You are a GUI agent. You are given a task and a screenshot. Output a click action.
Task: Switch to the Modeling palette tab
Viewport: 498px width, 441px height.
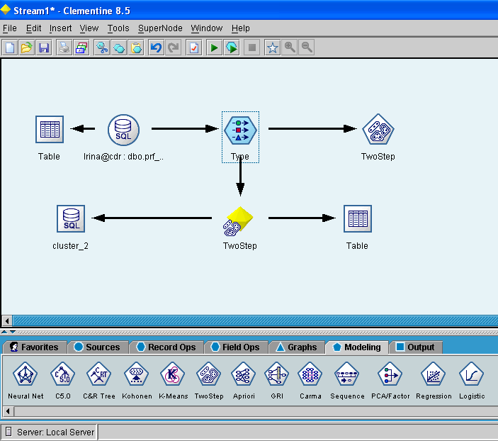[x=357, y=347]
